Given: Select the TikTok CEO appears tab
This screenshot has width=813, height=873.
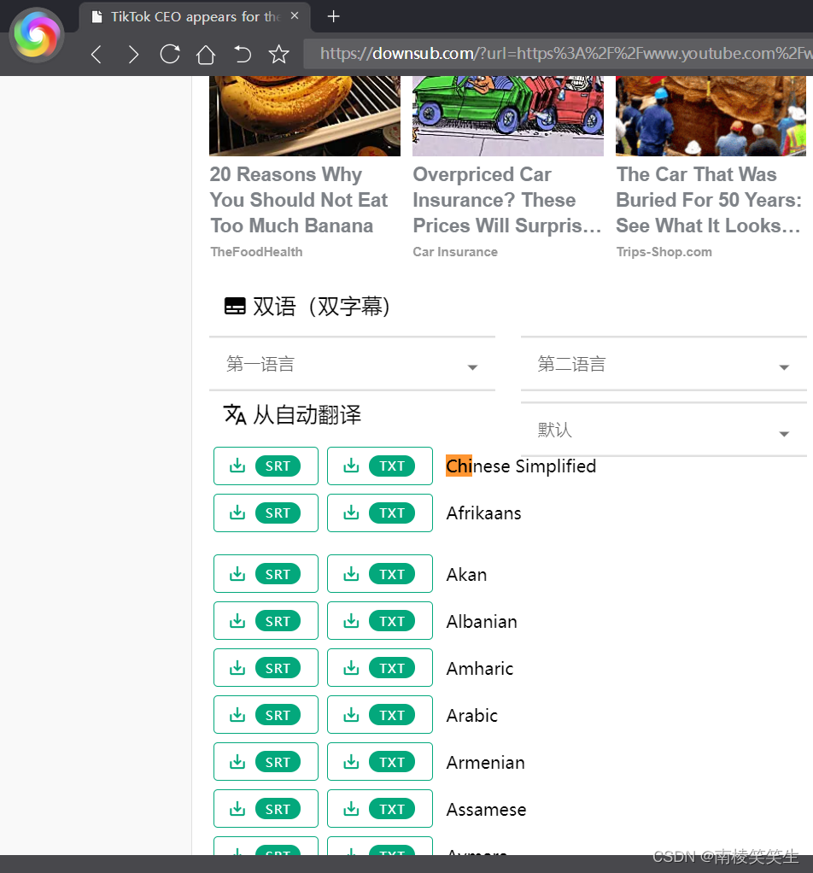Looking at the screenshot, I should click(195, 17).
